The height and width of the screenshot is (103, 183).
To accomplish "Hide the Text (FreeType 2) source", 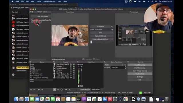I will click(71, 64).
